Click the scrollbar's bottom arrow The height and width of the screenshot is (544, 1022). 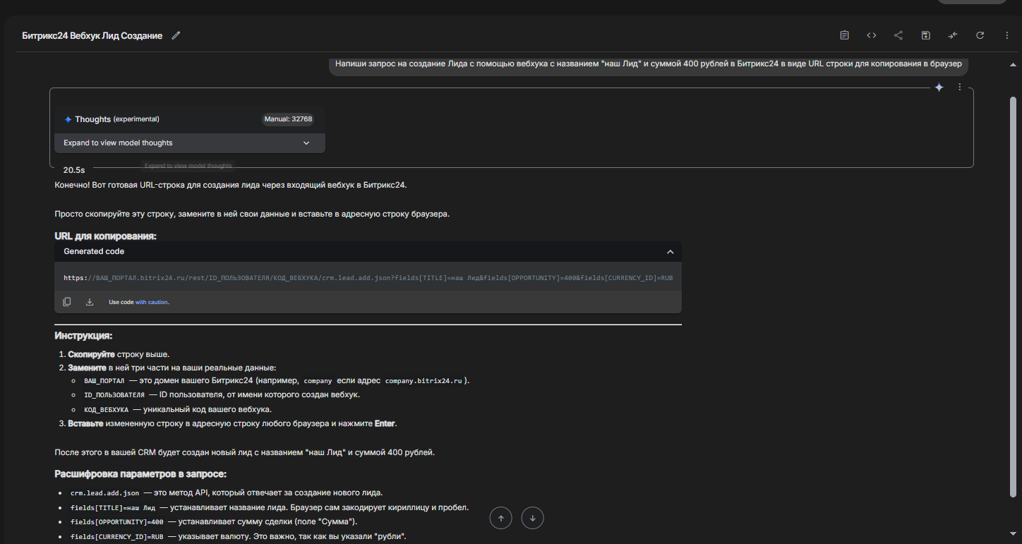tap(1014, 533)
